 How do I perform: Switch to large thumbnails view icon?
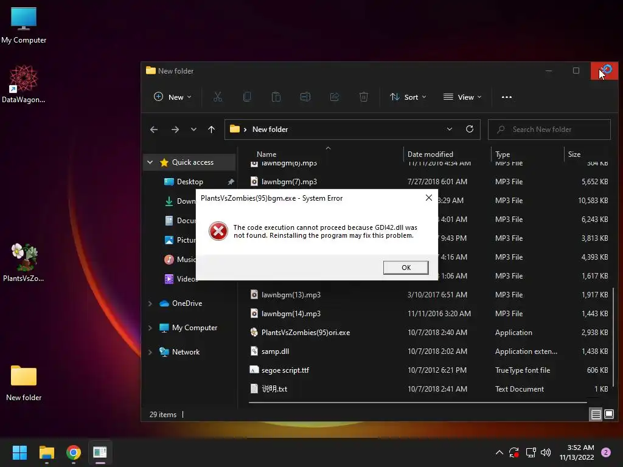608,415
